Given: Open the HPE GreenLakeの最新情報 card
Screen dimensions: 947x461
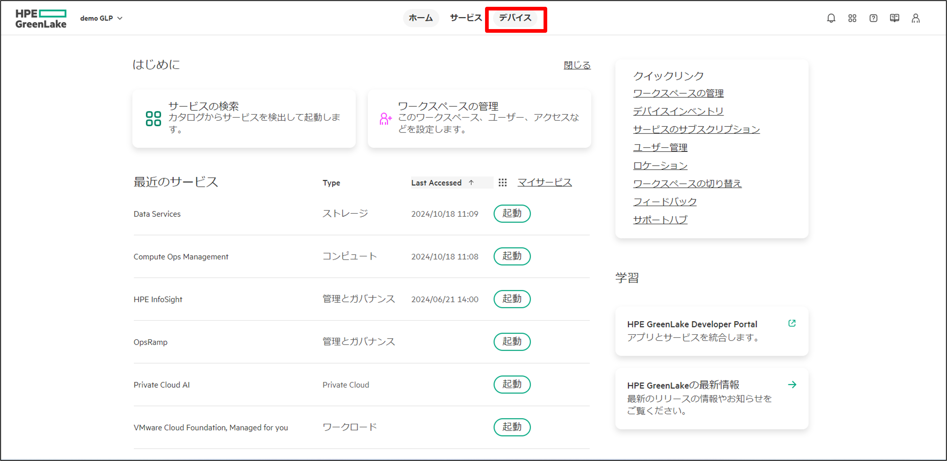Looking at the screenshot, I should [711, 398].
